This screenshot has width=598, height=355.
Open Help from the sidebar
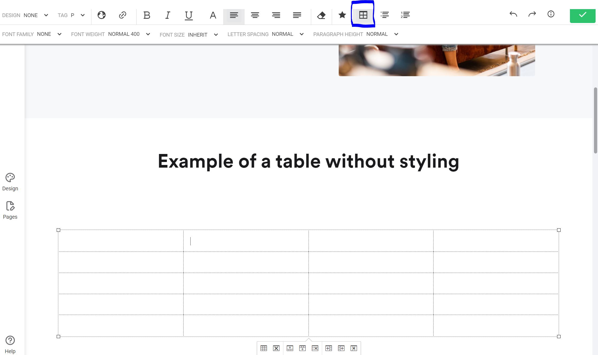click(x=10, y=345)
